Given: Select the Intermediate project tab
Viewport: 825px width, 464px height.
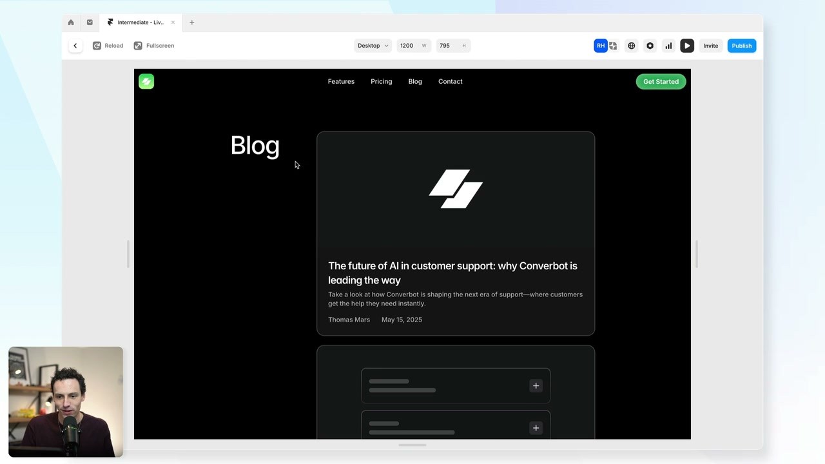Looking at the screenshot, I should 139,23.
